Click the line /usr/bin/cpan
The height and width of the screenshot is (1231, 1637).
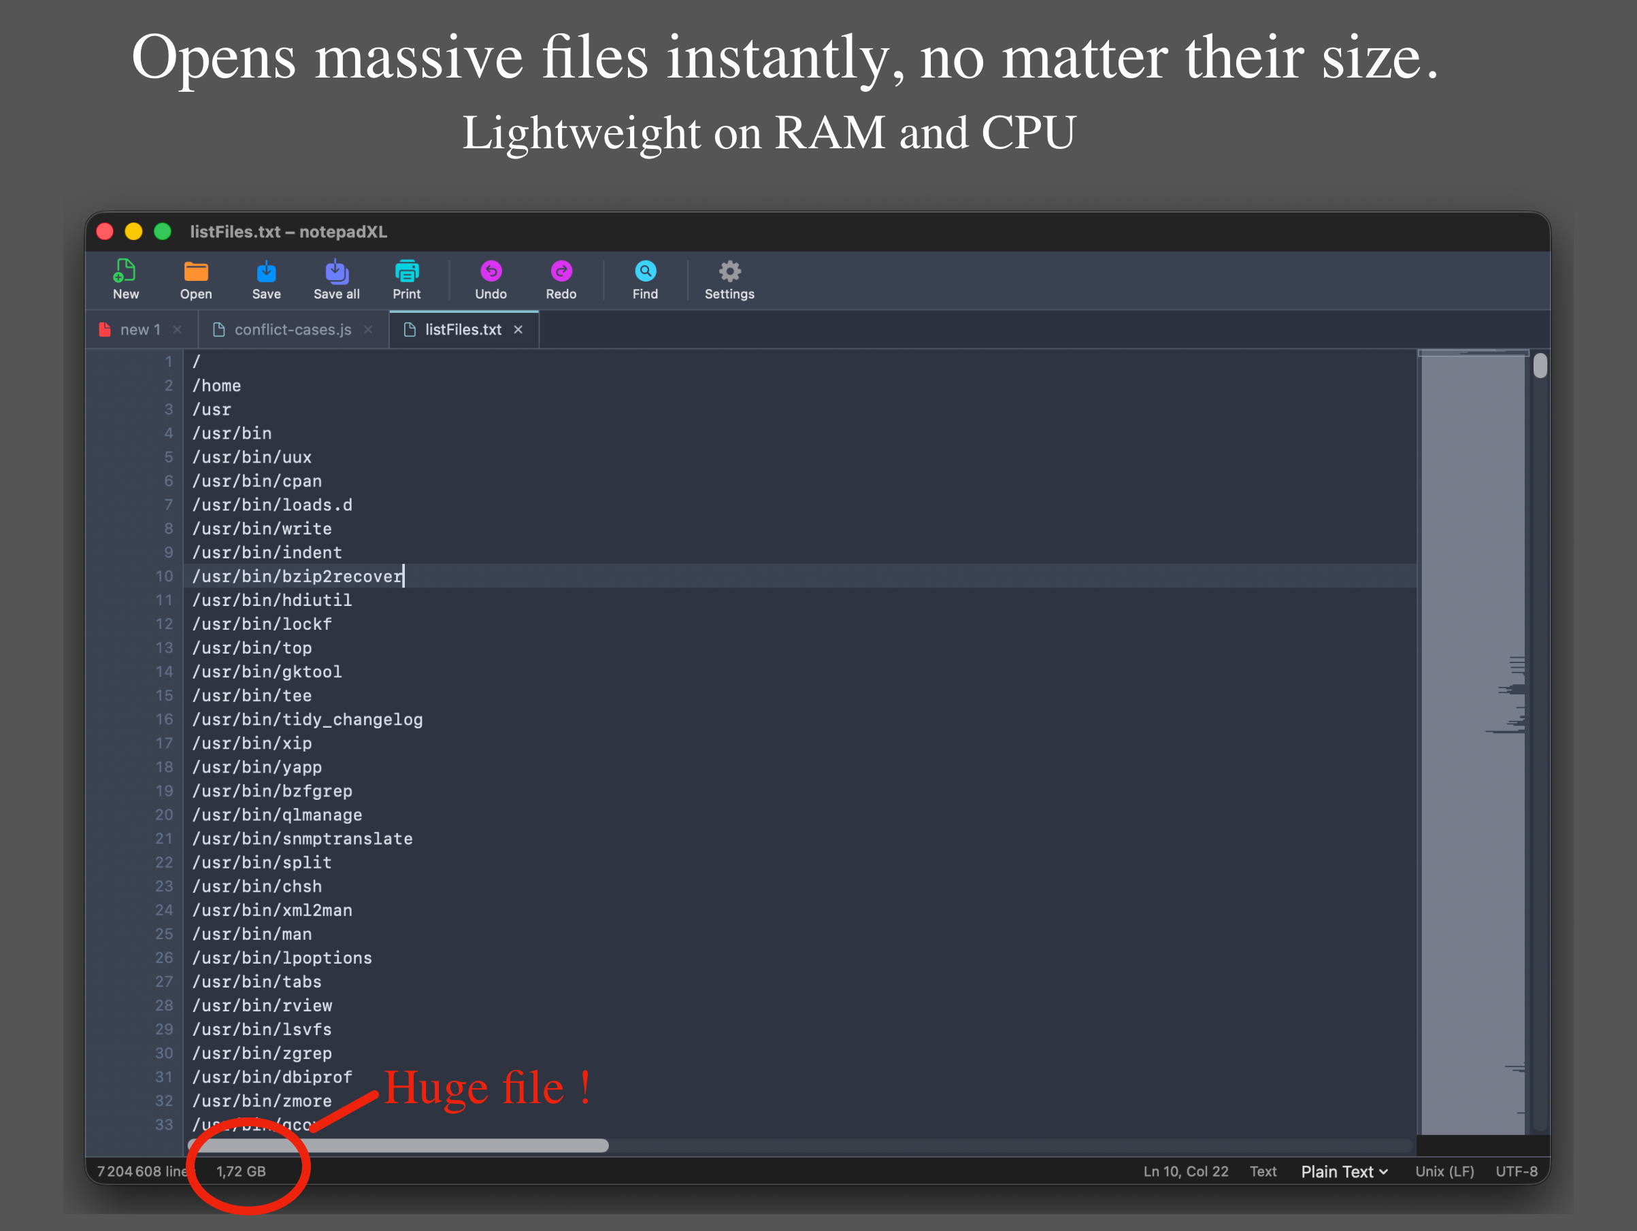coord(257,481)
